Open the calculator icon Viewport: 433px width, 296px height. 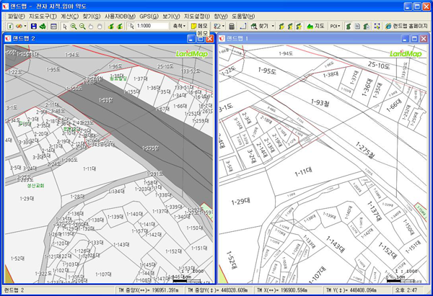point(232,26)
